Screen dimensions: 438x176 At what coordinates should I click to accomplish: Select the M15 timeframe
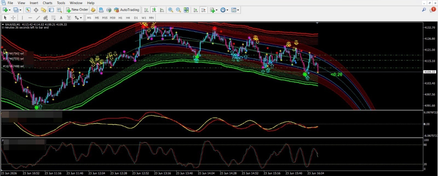point(105,18)
